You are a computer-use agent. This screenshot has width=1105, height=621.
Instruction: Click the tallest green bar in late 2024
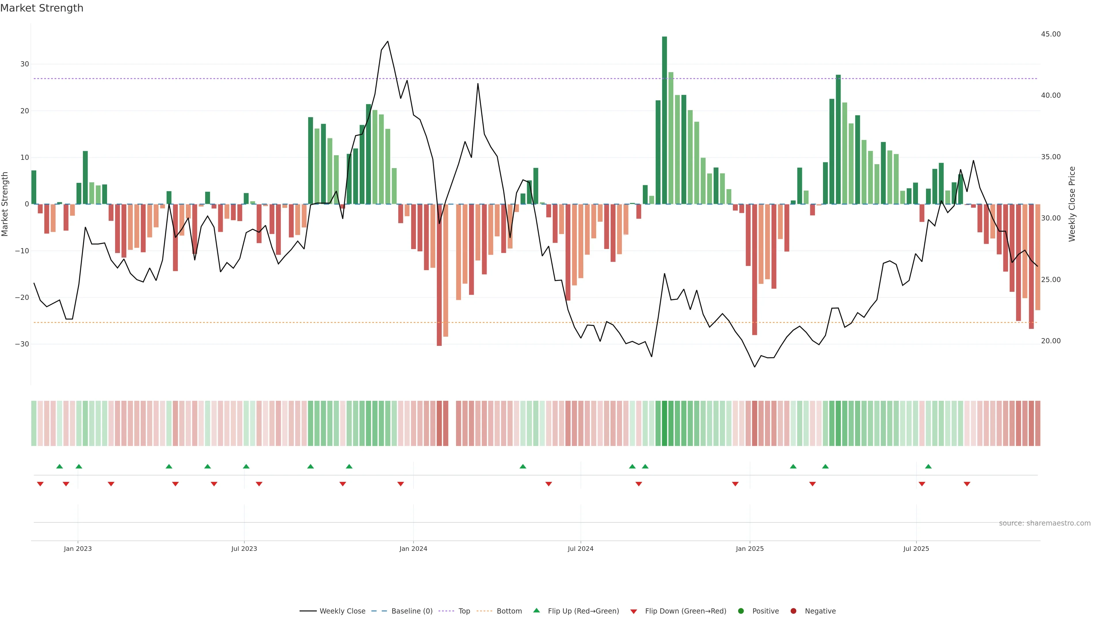664,120
